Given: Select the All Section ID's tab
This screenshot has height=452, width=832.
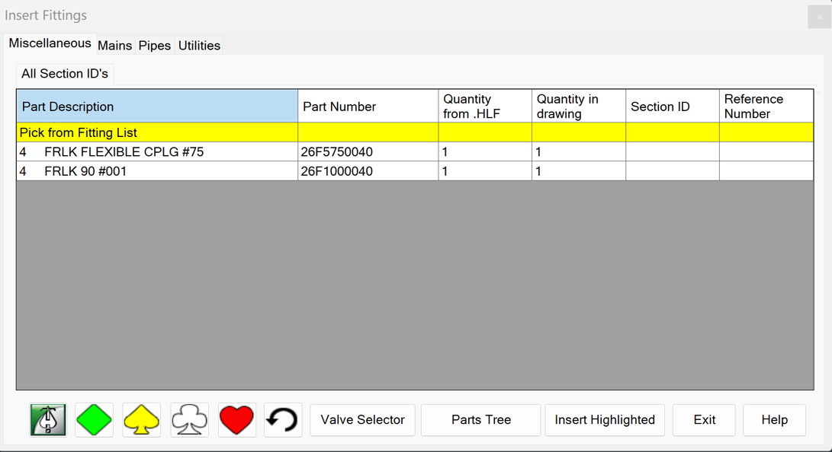Looking at the screenshot, I should [65, 74].
